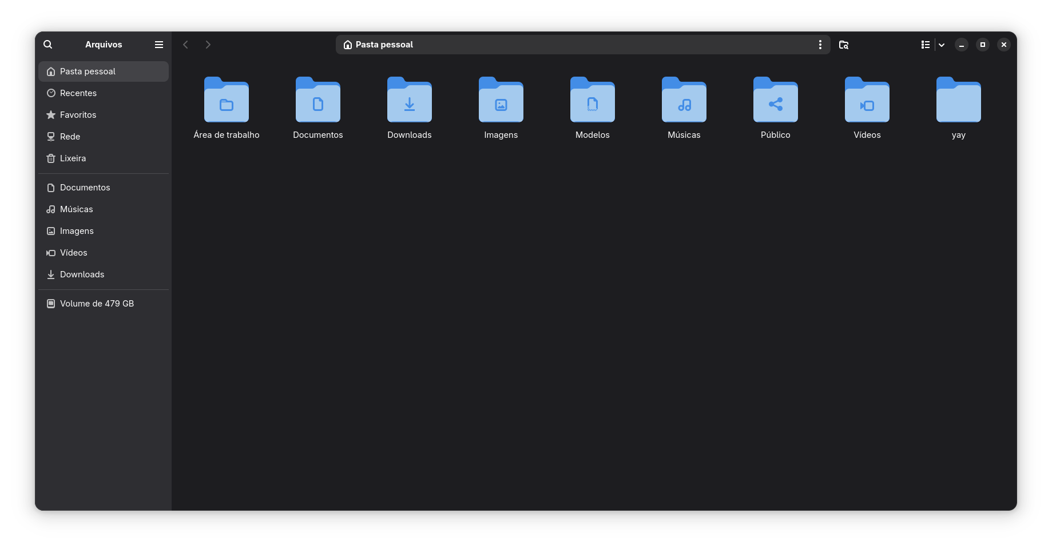
Task: Go back with the left arrow
Action: (185, 45)
